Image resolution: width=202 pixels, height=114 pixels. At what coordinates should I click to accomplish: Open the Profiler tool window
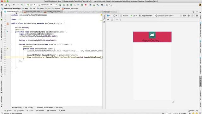pos(40,111)
